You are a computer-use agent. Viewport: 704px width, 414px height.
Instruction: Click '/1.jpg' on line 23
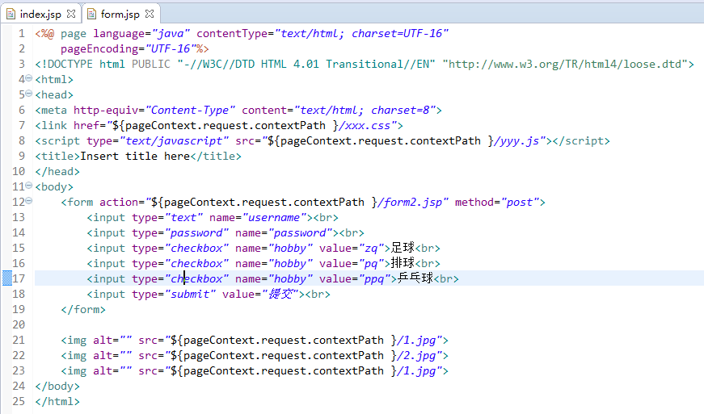click(416, 370)
